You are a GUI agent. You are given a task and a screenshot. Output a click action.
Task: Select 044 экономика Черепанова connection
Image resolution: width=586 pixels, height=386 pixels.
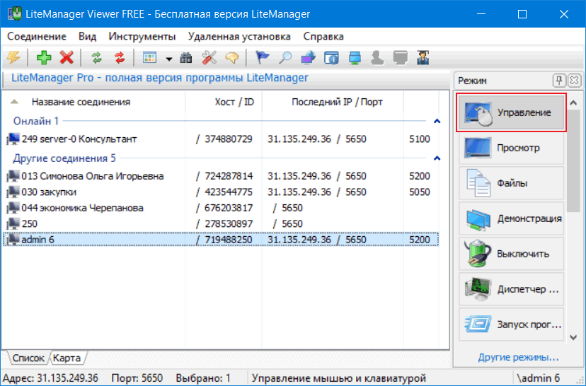coord(221,208)
